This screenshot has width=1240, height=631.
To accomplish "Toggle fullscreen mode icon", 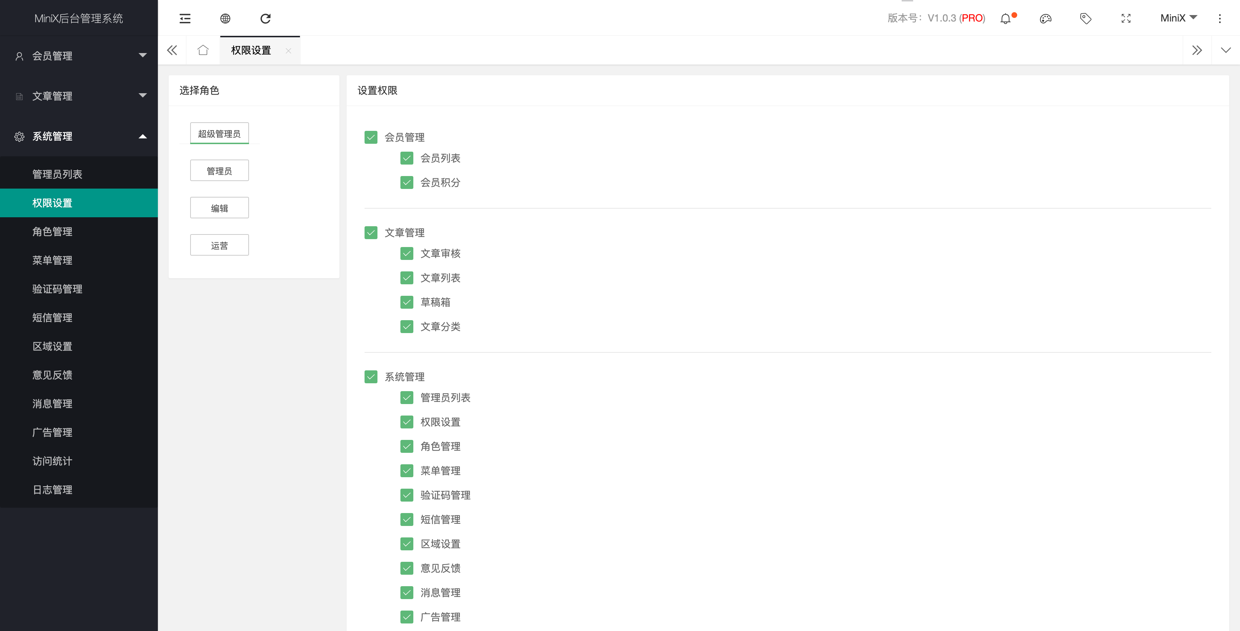I will click(1126, 18).
